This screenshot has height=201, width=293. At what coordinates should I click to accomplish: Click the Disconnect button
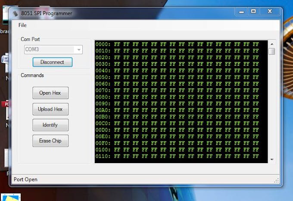coord(52,62)
